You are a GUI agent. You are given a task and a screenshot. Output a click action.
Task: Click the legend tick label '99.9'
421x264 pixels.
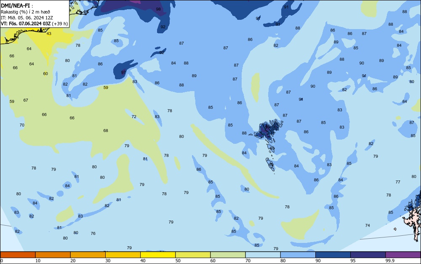pyautogui.click(x=390, y=261)
